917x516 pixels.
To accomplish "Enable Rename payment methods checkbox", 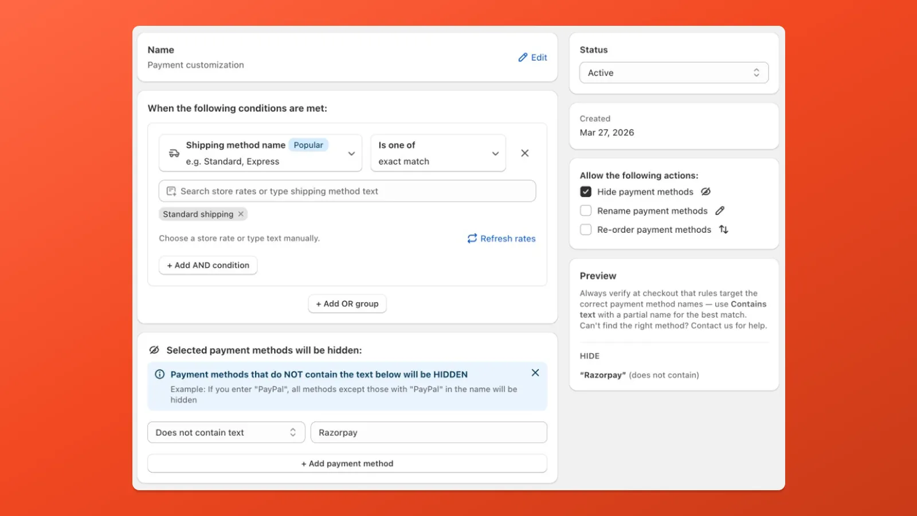I will click(586, 210).
